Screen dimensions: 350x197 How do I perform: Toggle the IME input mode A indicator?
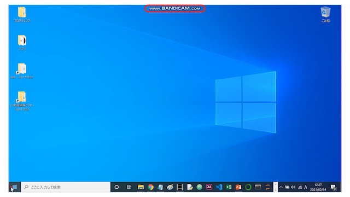306,187
